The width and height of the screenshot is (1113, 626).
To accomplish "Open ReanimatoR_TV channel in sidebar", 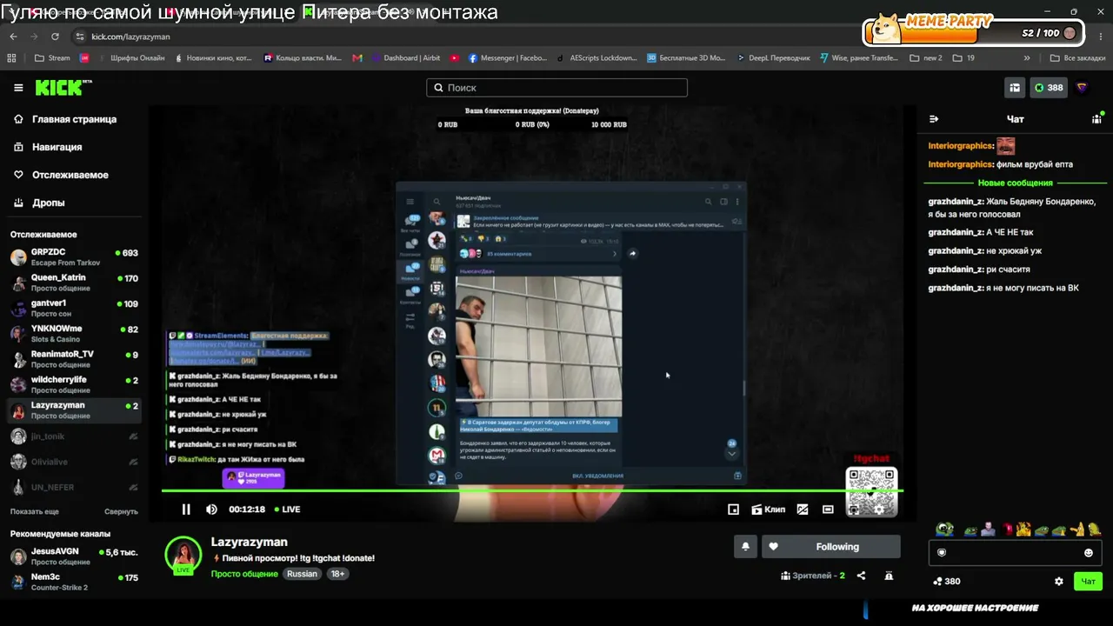I will [x=74, y=359].
